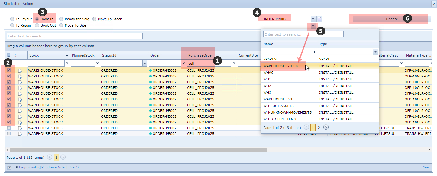Open the edit icon on the first grid row

(x=20, y=70)
